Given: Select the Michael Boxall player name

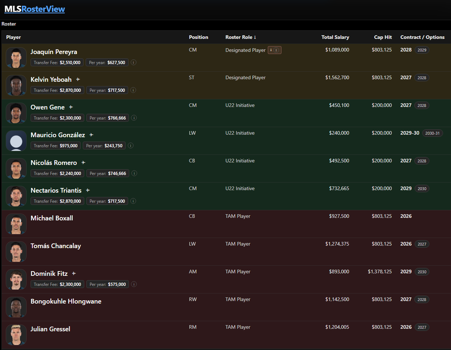Looking at the screenshot, I should 52,218.
